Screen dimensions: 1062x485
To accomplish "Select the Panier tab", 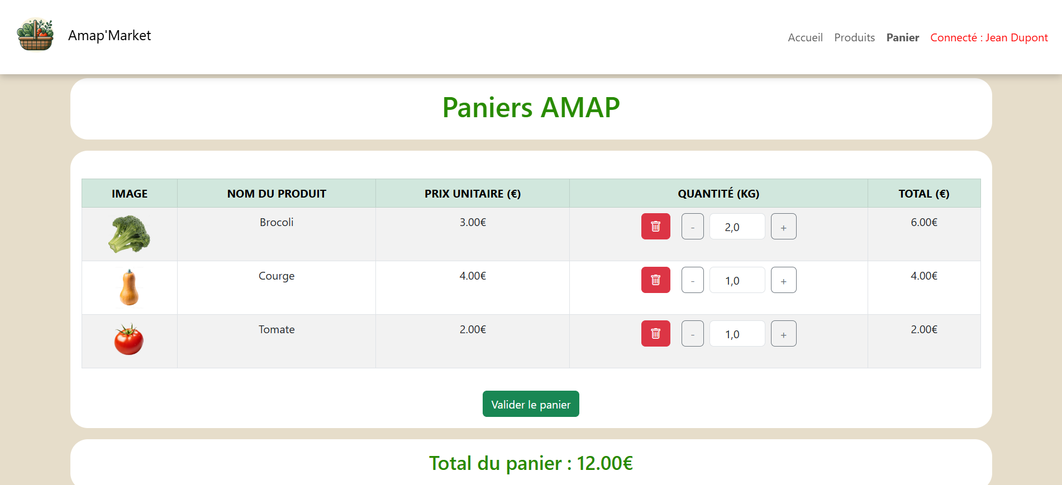I will pyautogui.click(x=902, y=37).
